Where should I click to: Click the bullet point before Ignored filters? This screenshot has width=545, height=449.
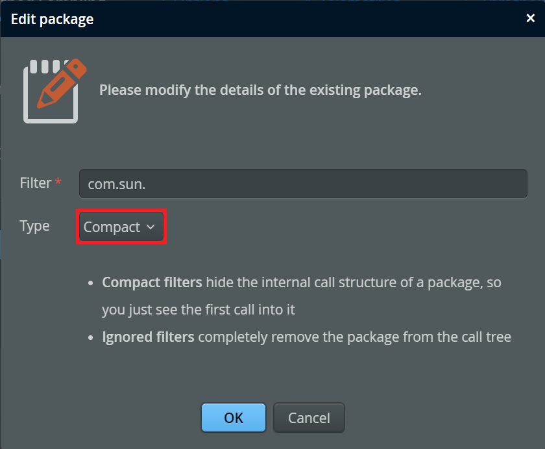(91, 337)
